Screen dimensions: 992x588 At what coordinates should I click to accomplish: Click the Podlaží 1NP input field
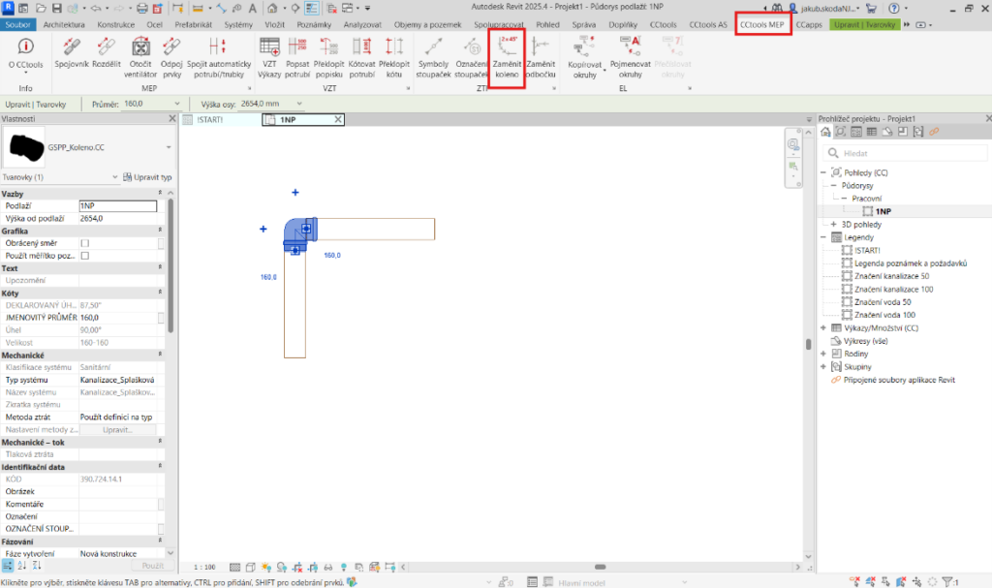pos(117,205)
